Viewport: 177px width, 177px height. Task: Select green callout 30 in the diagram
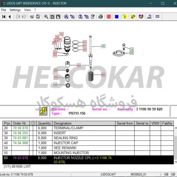[x=103, y=46]
